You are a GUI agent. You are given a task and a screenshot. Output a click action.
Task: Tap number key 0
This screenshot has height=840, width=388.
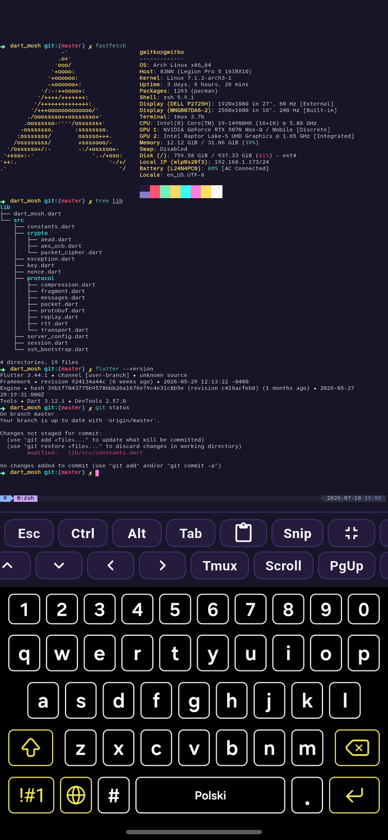click(364, 609)
